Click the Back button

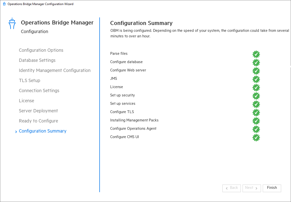(x=231, y=188)
